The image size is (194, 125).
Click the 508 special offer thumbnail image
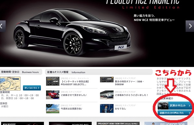pos(107,79)
